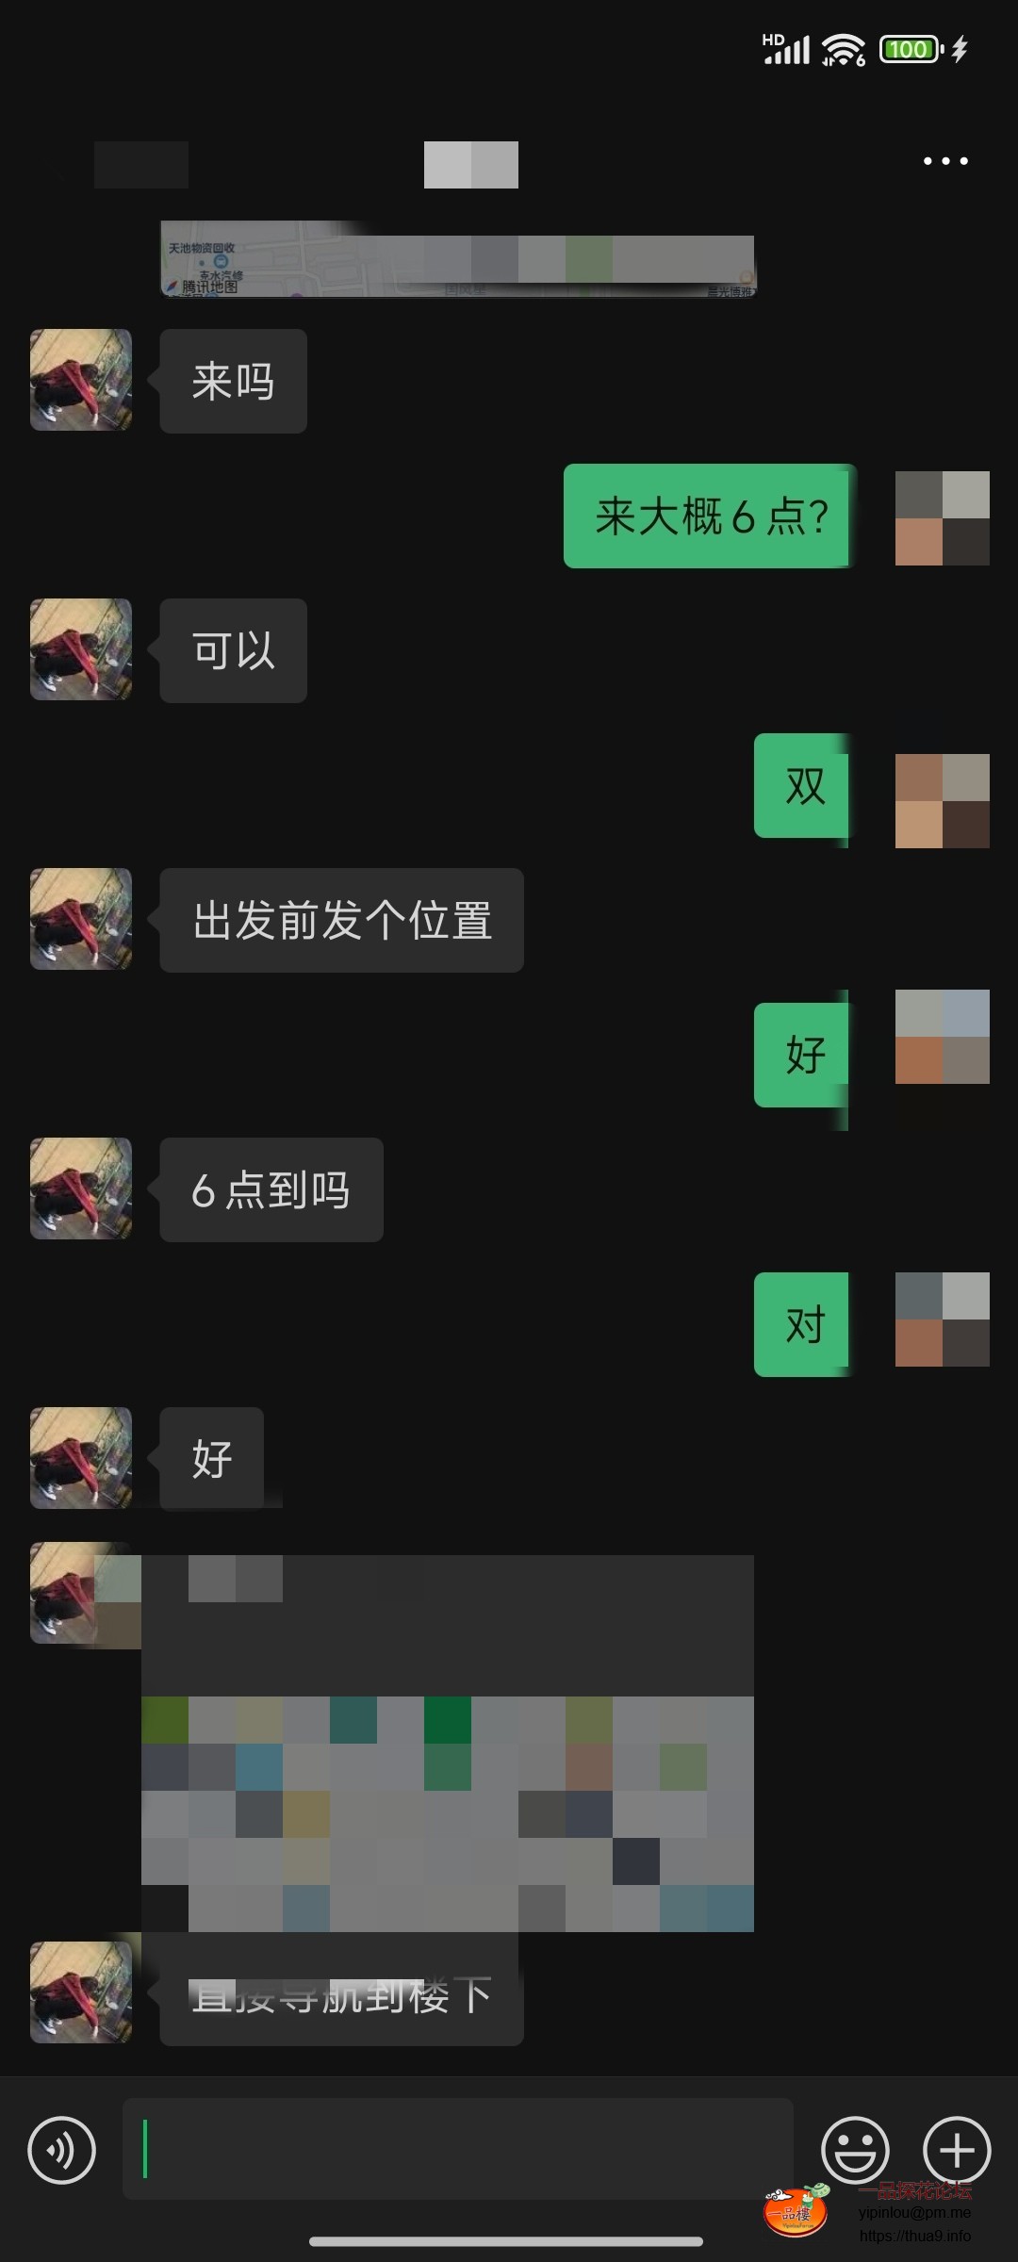Tap the 6点到吗 message bubble
Image resolution: width=1018 pixels, height=2262 pixels.
[x=271, y=1189]
